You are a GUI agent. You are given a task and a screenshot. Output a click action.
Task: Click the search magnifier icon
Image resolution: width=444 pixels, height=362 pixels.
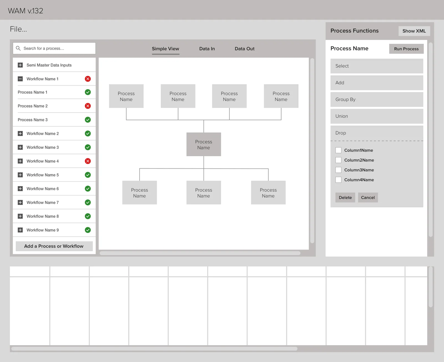(18, 48)
